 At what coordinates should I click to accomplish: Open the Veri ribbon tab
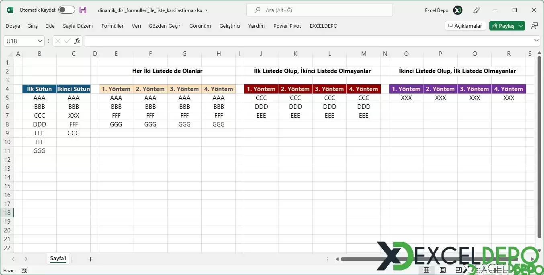pos(136,26)
